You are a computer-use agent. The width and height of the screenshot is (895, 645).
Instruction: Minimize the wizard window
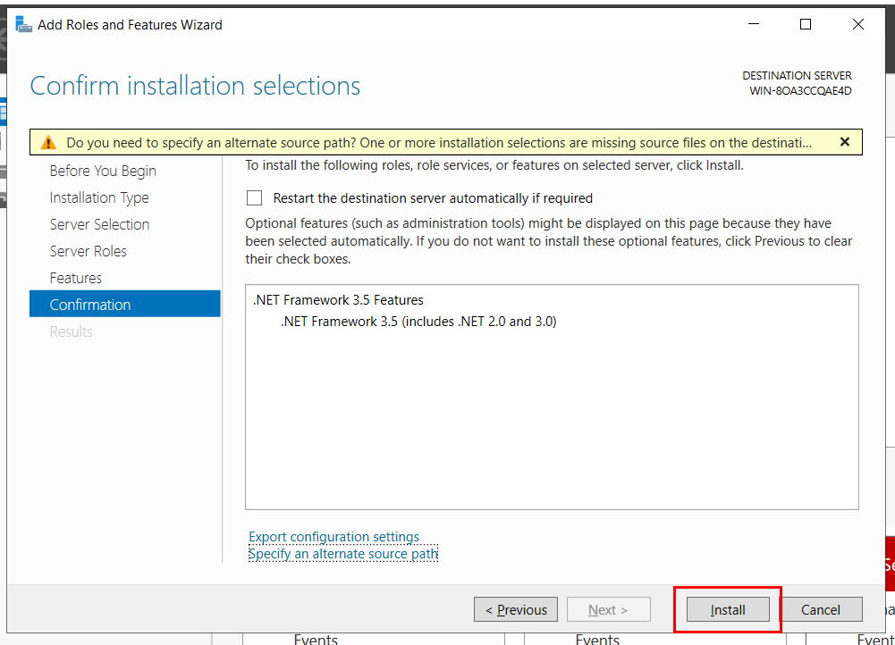point(754,24)
